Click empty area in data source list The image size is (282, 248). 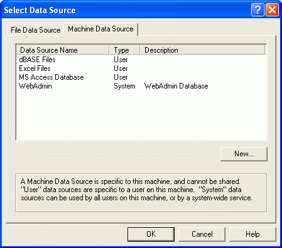141,115
